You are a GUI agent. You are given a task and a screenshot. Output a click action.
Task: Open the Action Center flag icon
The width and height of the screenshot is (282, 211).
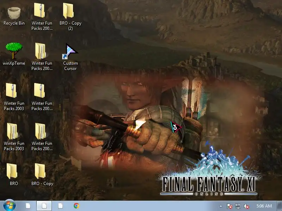click(229, 206)
